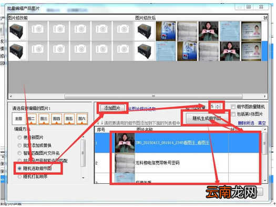Switch to the 主图 image tab
The height and width of the screenshot is (207, 276).
point(18,119)
